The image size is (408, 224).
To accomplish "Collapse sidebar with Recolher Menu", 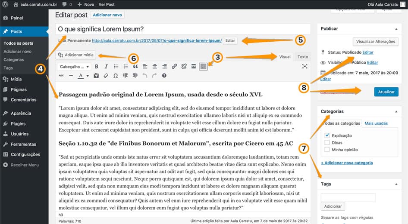I will click(x=24, y=165).
